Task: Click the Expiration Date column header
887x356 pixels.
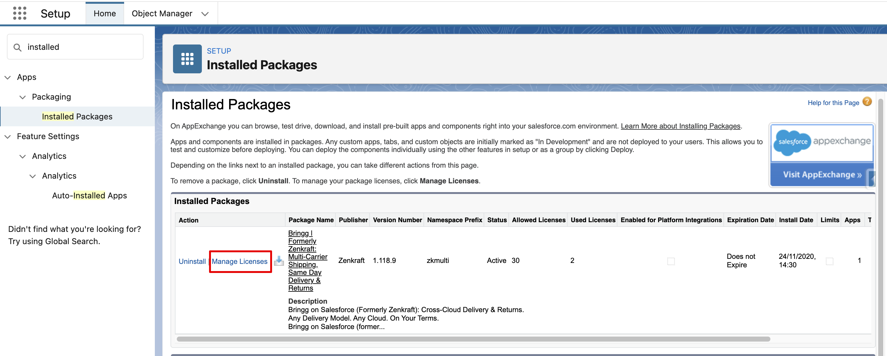Action: click(x=750, y=220)
